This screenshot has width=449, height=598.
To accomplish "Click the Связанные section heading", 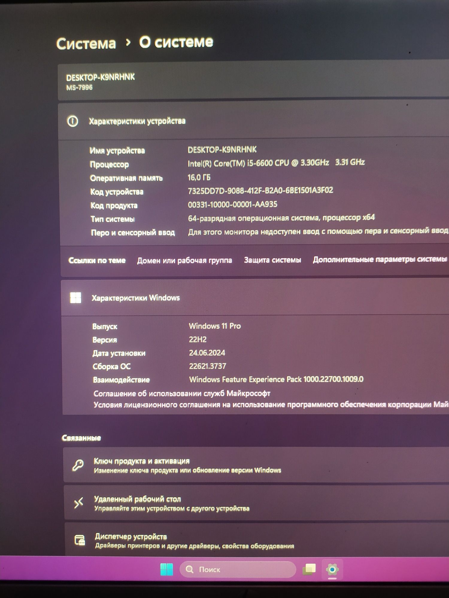I will tap(81, 438).
